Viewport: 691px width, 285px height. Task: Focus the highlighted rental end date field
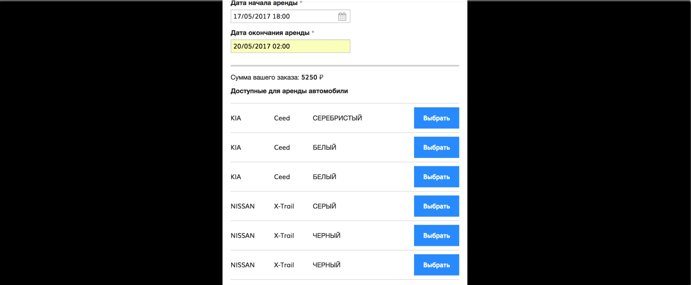[x=290, y=46]
